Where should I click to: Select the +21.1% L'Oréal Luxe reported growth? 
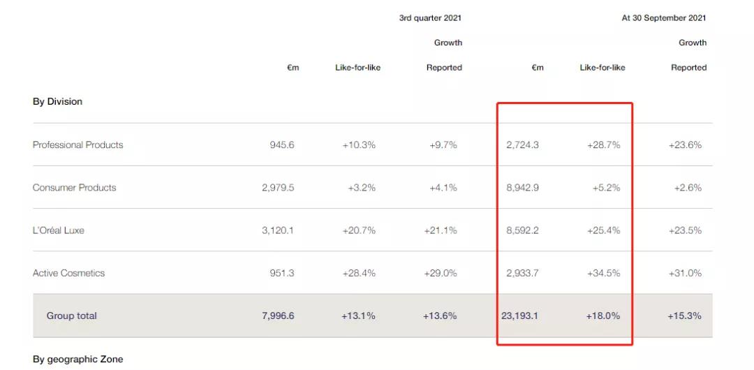[x=440, y=230]
